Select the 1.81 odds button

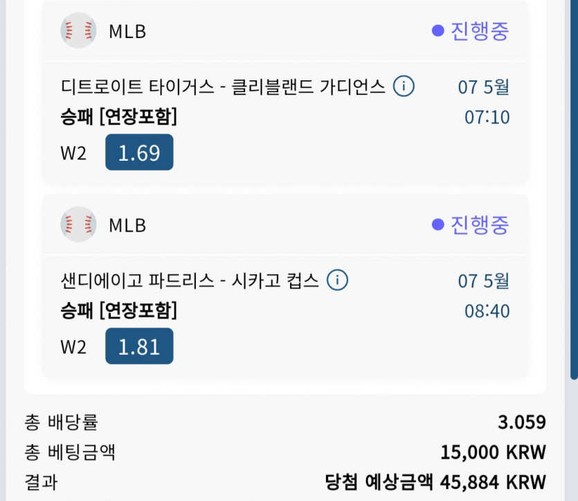(x=139, y=346)
